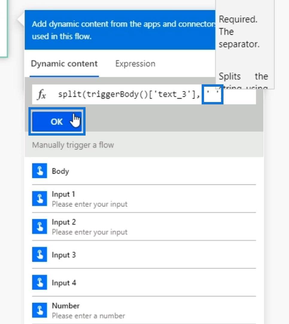This screenshot has height=324, width=289.
Task: Select the Number dynamic content item
Action: click(x=144, y=310)
